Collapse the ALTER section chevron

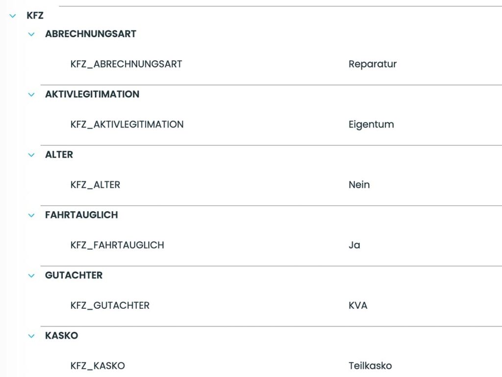(31, 155)
